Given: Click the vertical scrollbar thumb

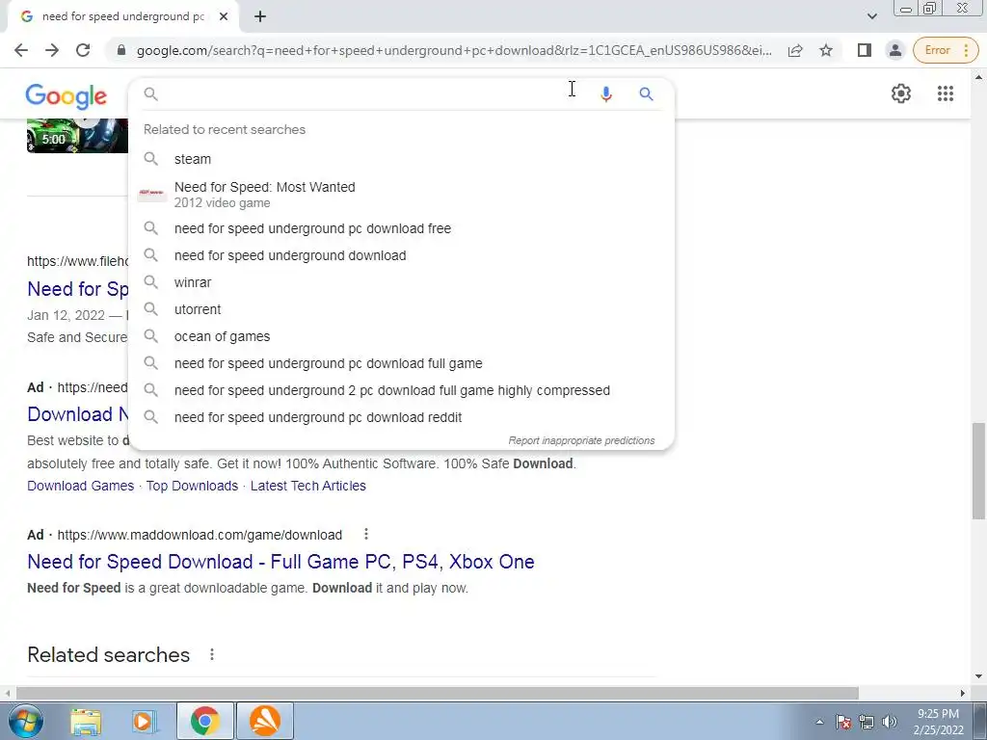Looking at the screenshot, I should coord(978,470).
